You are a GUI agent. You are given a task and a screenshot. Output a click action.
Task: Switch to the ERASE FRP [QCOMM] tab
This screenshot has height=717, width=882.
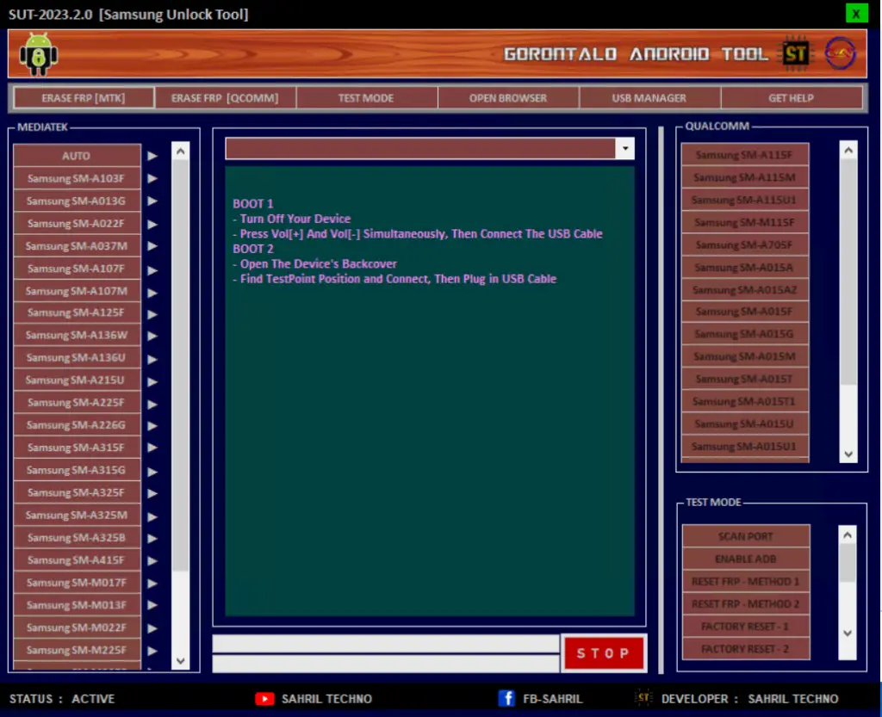(225, 98)
